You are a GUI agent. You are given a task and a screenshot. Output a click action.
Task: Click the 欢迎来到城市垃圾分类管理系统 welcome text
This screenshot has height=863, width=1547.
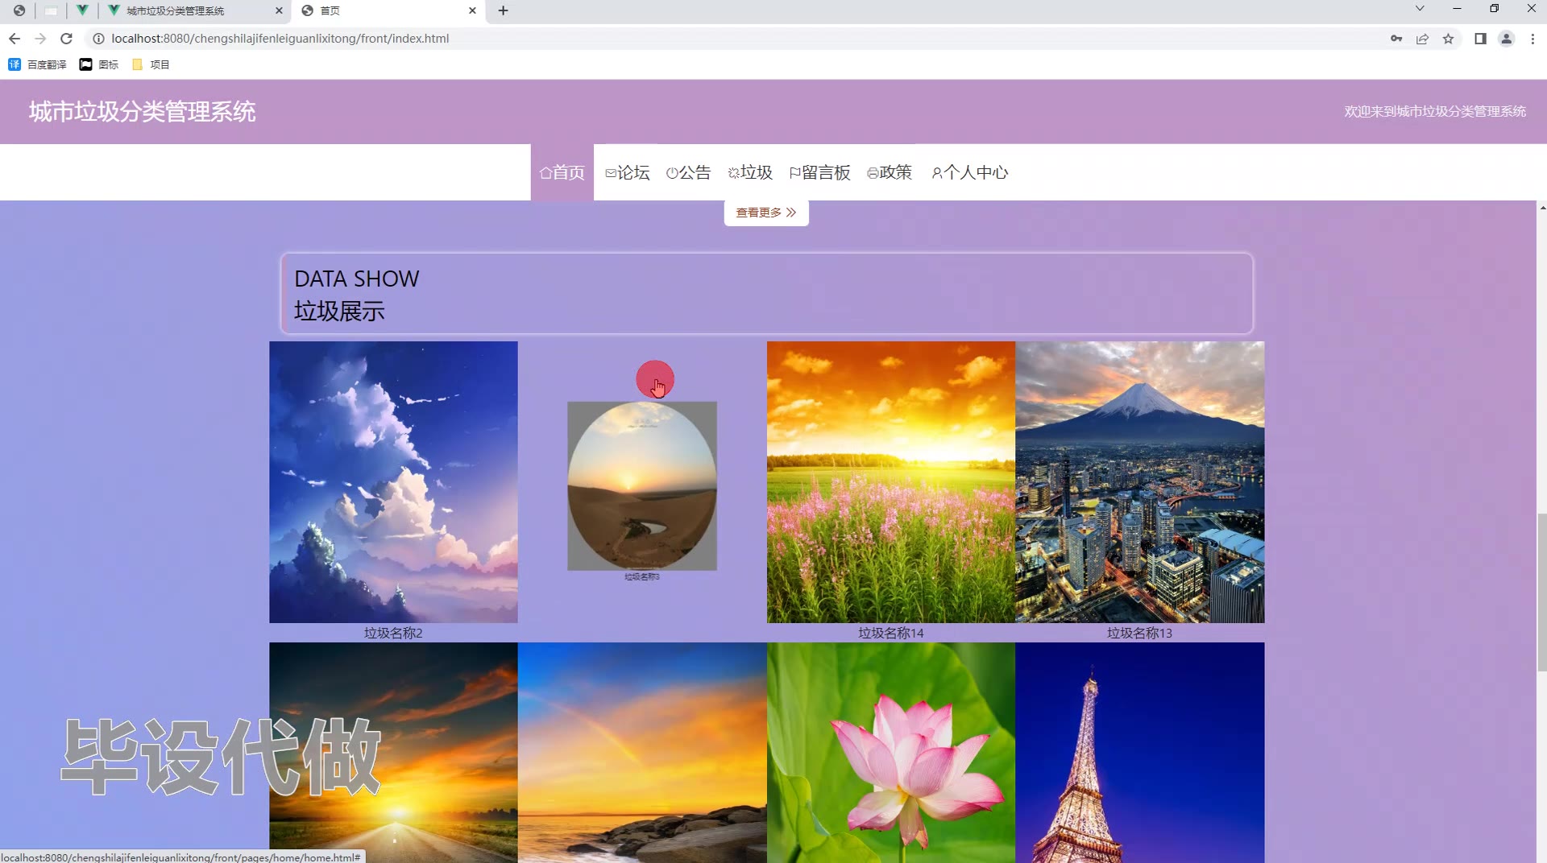click(x=1435, y=111)
